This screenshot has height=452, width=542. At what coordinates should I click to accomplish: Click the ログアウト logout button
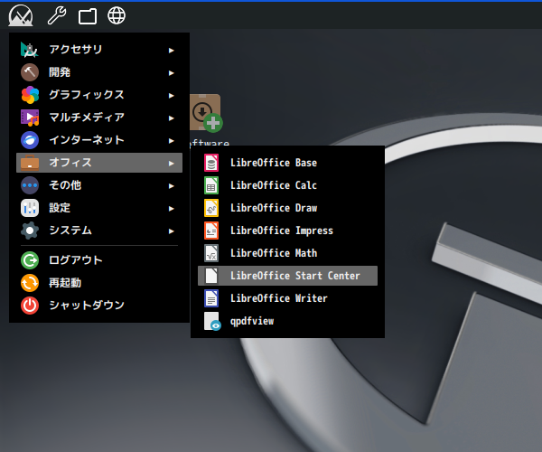[x=75, y=260]
